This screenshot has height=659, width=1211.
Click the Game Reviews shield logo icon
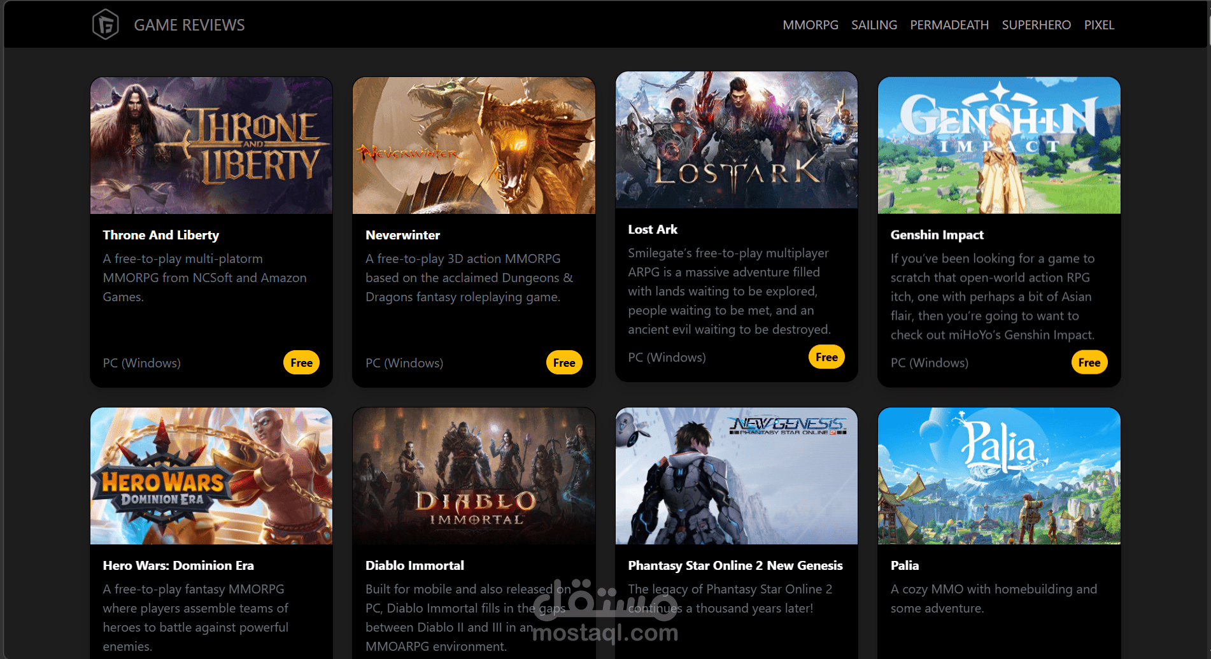(x=106, y=25)
